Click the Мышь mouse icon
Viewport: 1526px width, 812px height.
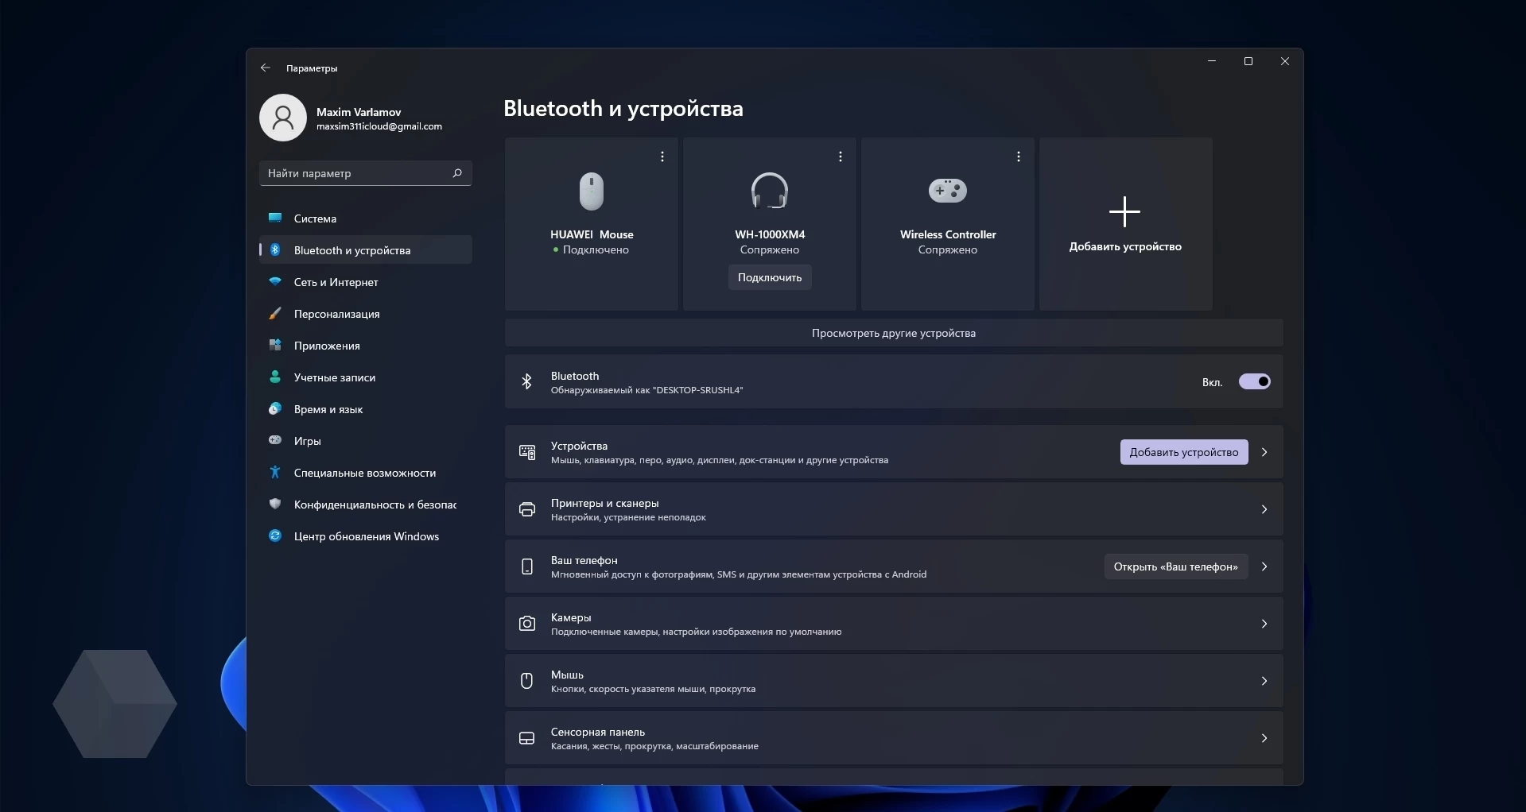pyautogui.click(x=526, y=681)
